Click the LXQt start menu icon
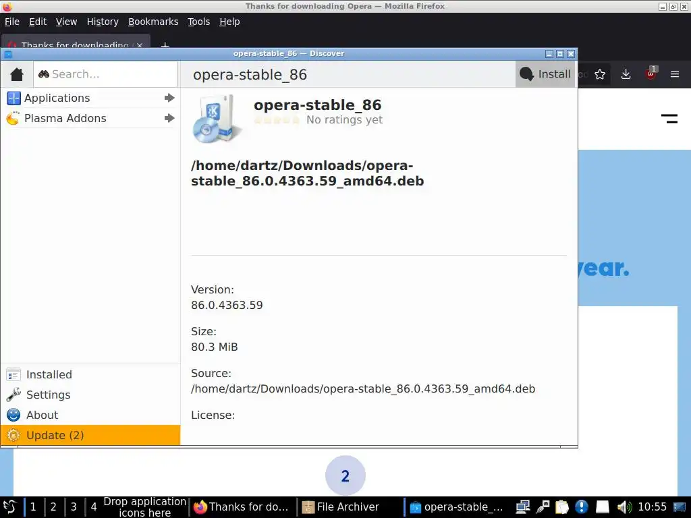Screen dimensions: 691x518 pyautogui.click(x=9, y=507)
